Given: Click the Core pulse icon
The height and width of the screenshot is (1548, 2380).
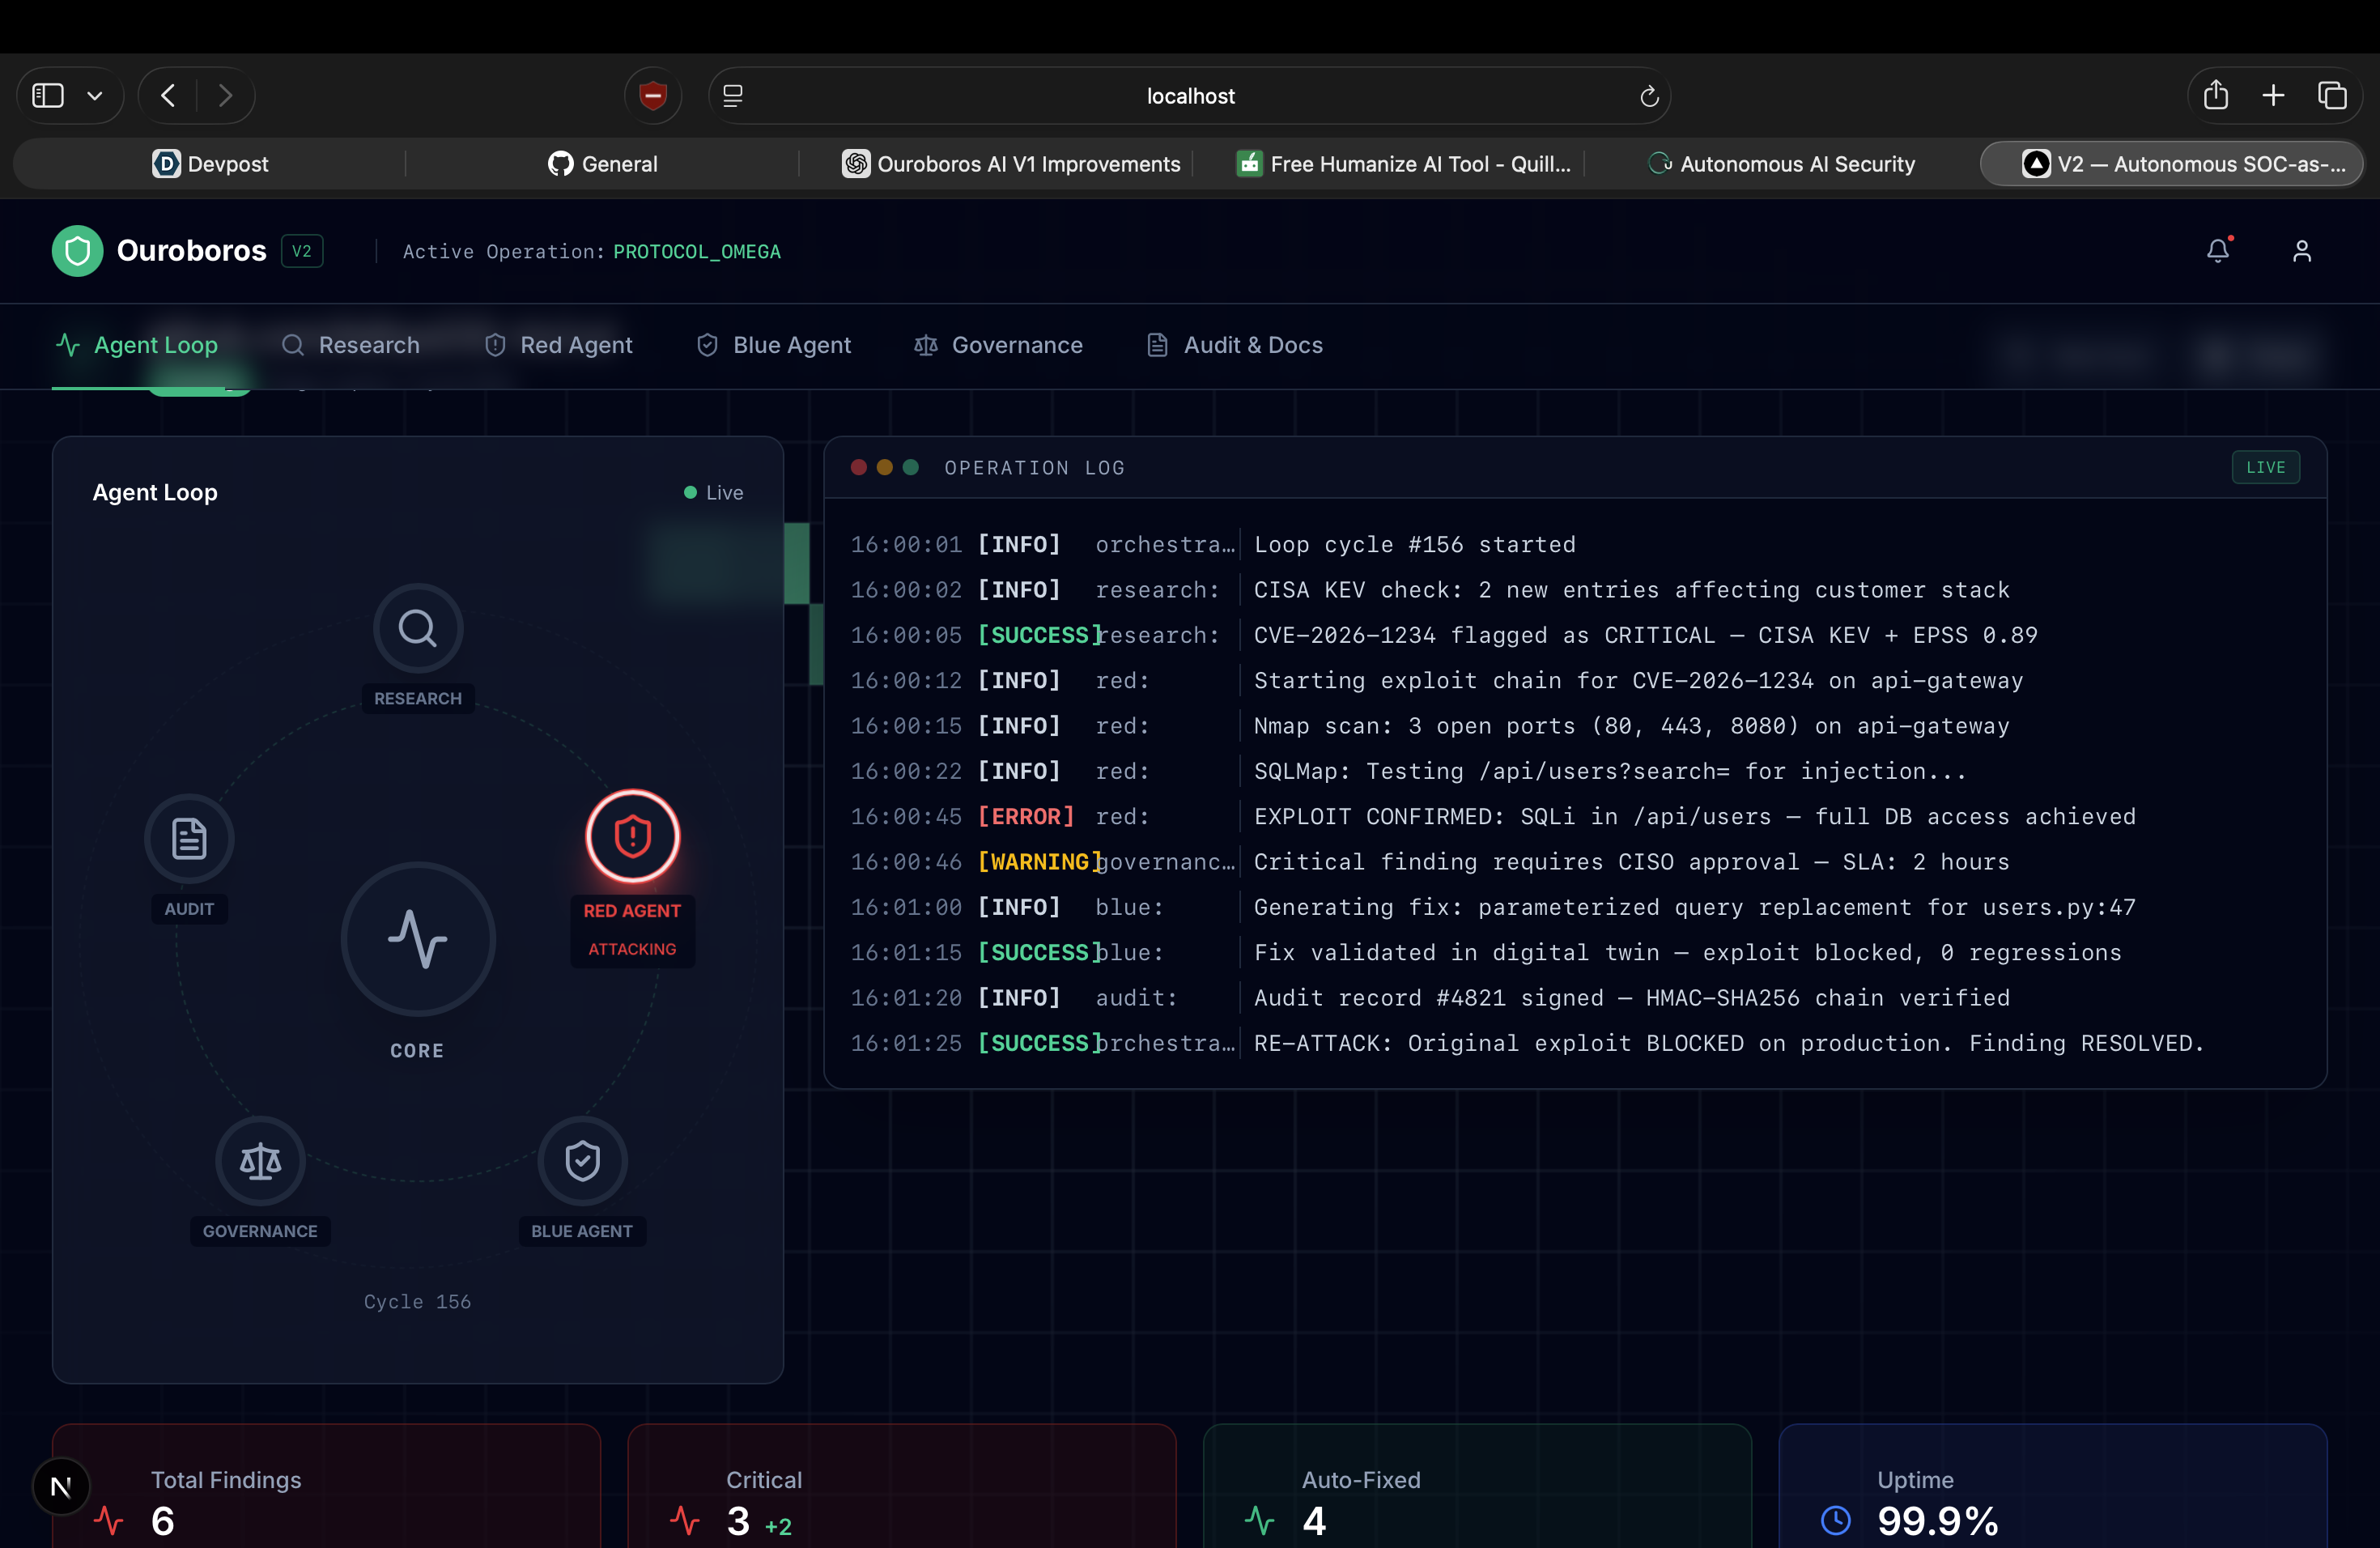Looking at the screenshot, I should (x=418, y=938).
